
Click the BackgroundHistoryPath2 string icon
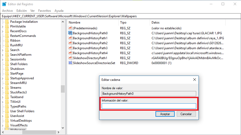(70, 43)
